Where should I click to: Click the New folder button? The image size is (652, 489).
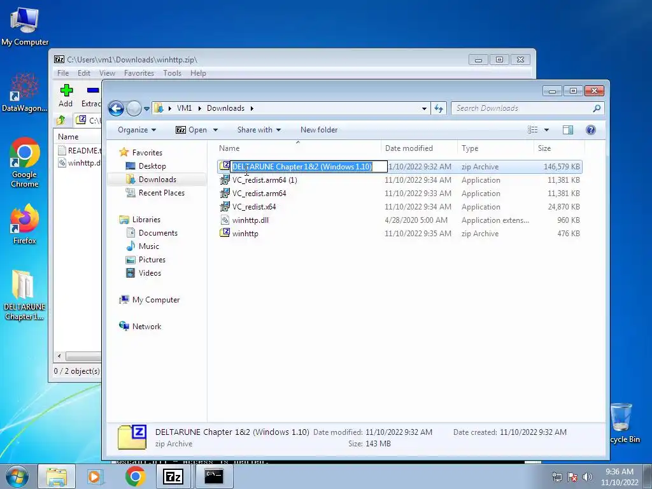click(319, 130)
